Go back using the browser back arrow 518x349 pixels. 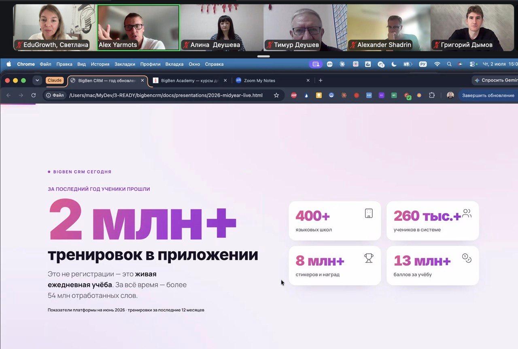click(9, 95)
